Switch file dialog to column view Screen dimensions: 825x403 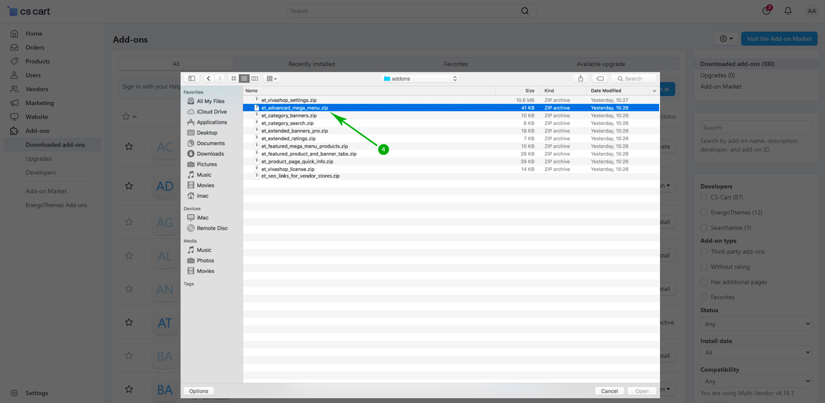[x=255, y=79]
